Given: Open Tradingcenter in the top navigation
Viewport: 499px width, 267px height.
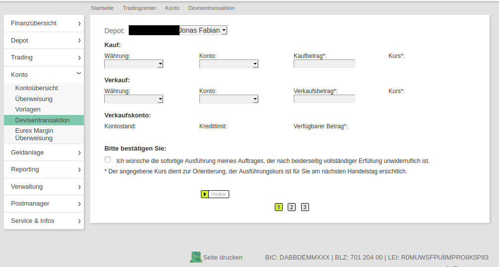Looking at the screenshot, I should [x=139, y=8].
